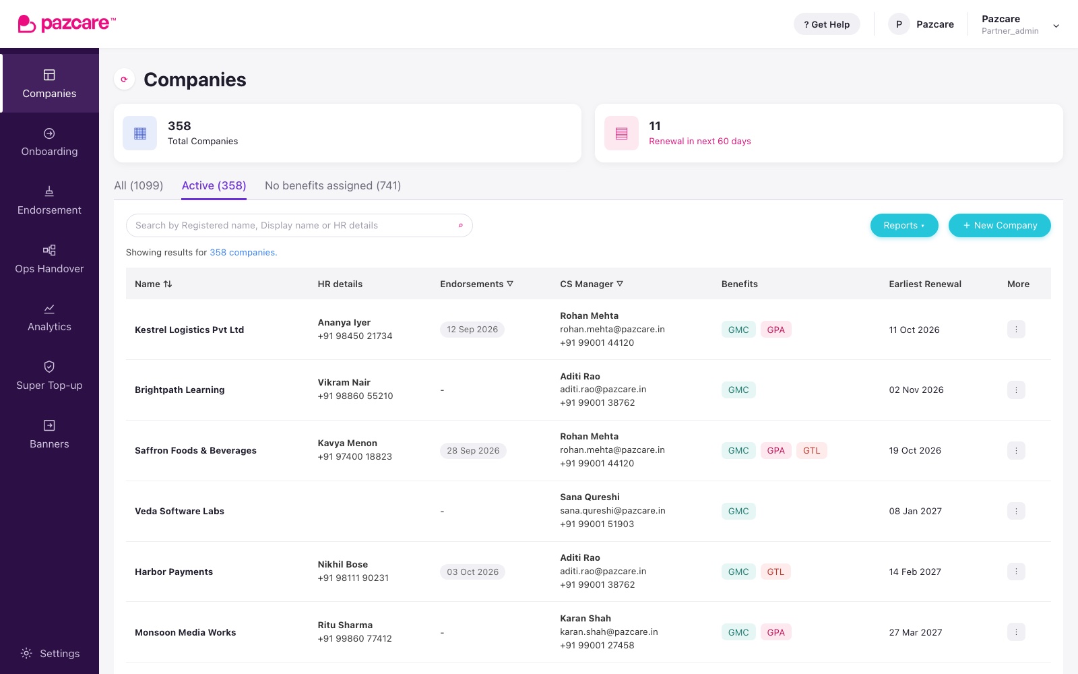
Task: Open the More menu for Brightpath Learning
Action: (x=1016, y=390)
